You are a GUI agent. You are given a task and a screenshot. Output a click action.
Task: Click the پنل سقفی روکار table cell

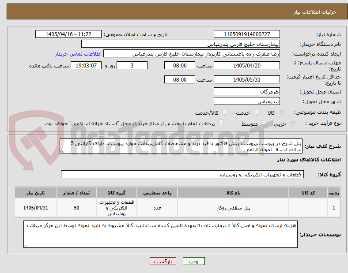(x=233, y=208)
